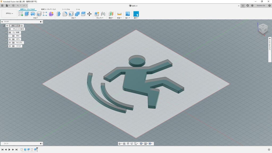
Task: Toggle visibility of スケッチ folder
Action: tap(10, 46)
